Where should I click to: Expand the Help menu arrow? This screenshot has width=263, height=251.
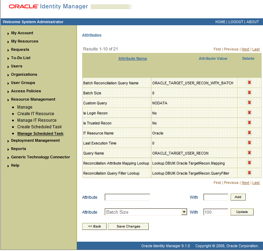(8, 166)
